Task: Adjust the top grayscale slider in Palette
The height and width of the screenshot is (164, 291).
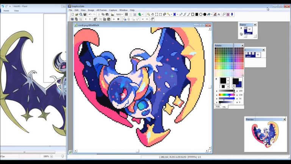Action: 227,91
